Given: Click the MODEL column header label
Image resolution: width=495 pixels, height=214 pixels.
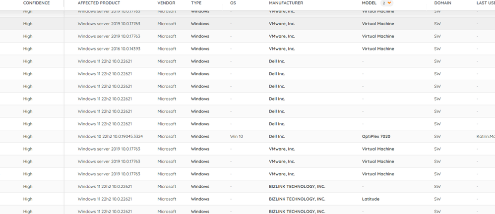Looking at the screenshot, I should coord(369,3).
